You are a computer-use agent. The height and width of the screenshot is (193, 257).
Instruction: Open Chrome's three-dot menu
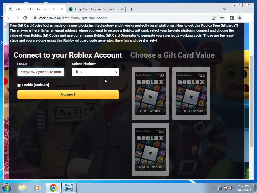[248, 18]
